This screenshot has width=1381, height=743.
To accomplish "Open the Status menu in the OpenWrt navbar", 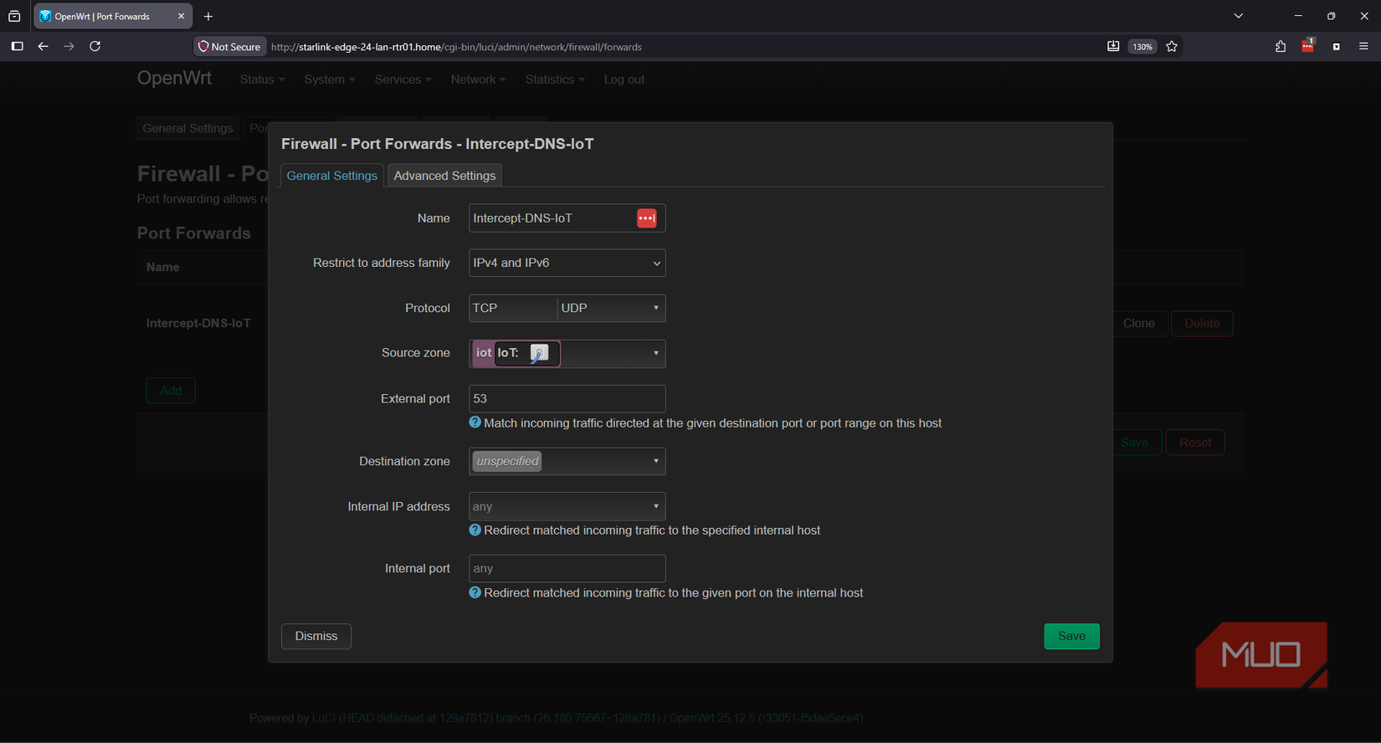I will pyautogui.click(x=262, y=79).
